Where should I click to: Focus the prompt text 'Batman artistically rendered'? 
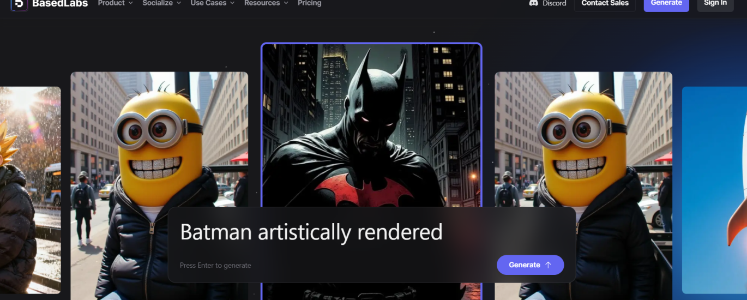point(311,232)
